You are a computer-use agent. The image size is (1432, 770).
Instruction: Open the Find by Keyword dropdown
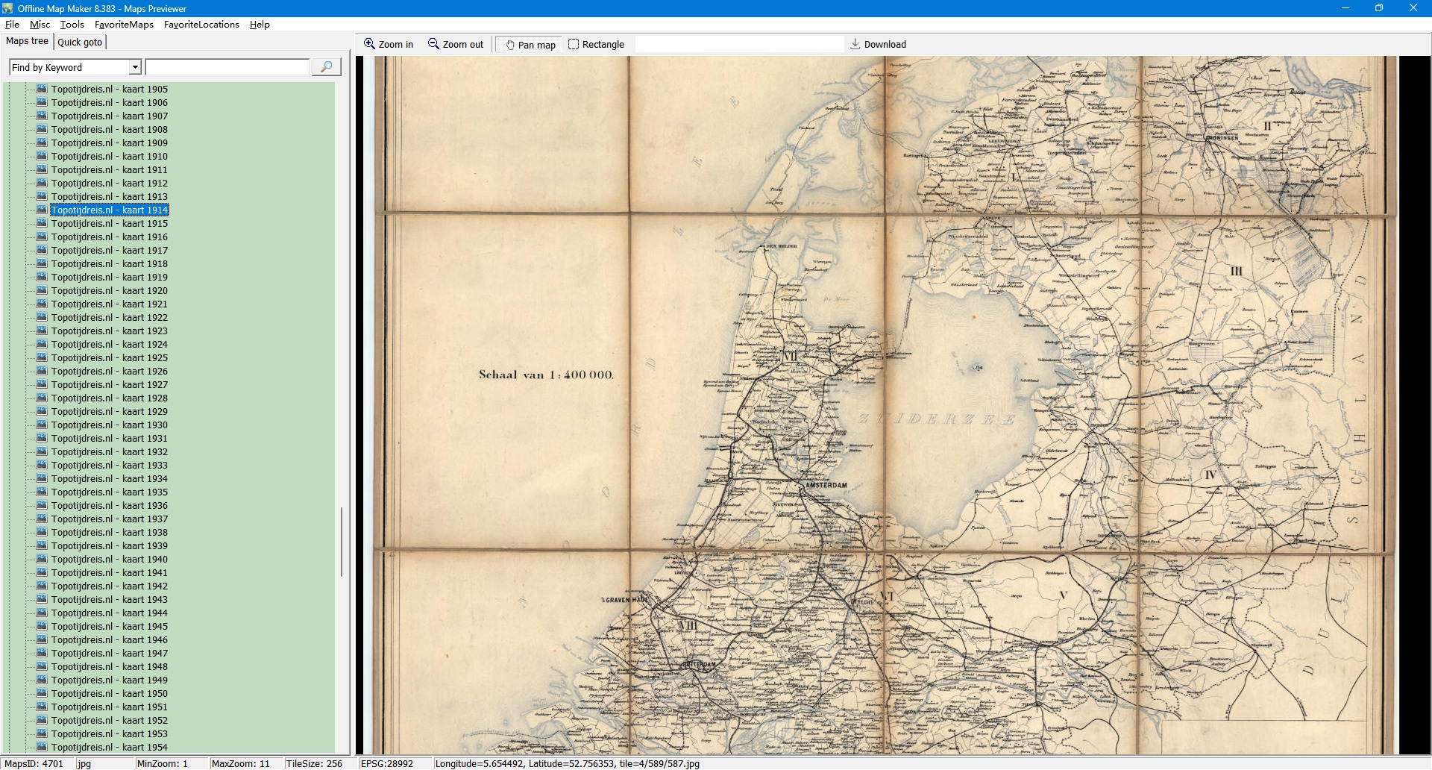point(135,67)
